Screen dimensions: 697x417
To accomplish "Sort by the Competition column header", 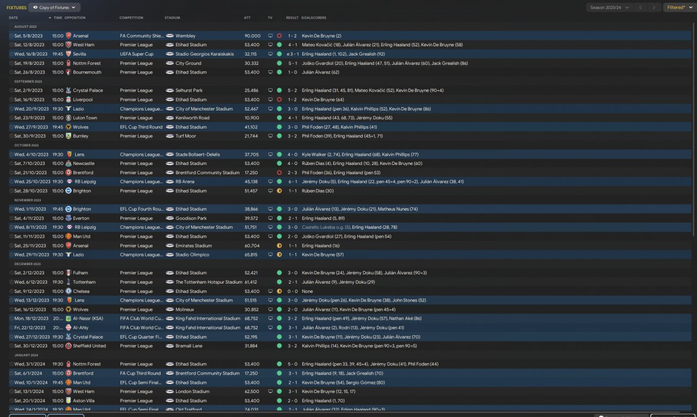I will [131, 18].
